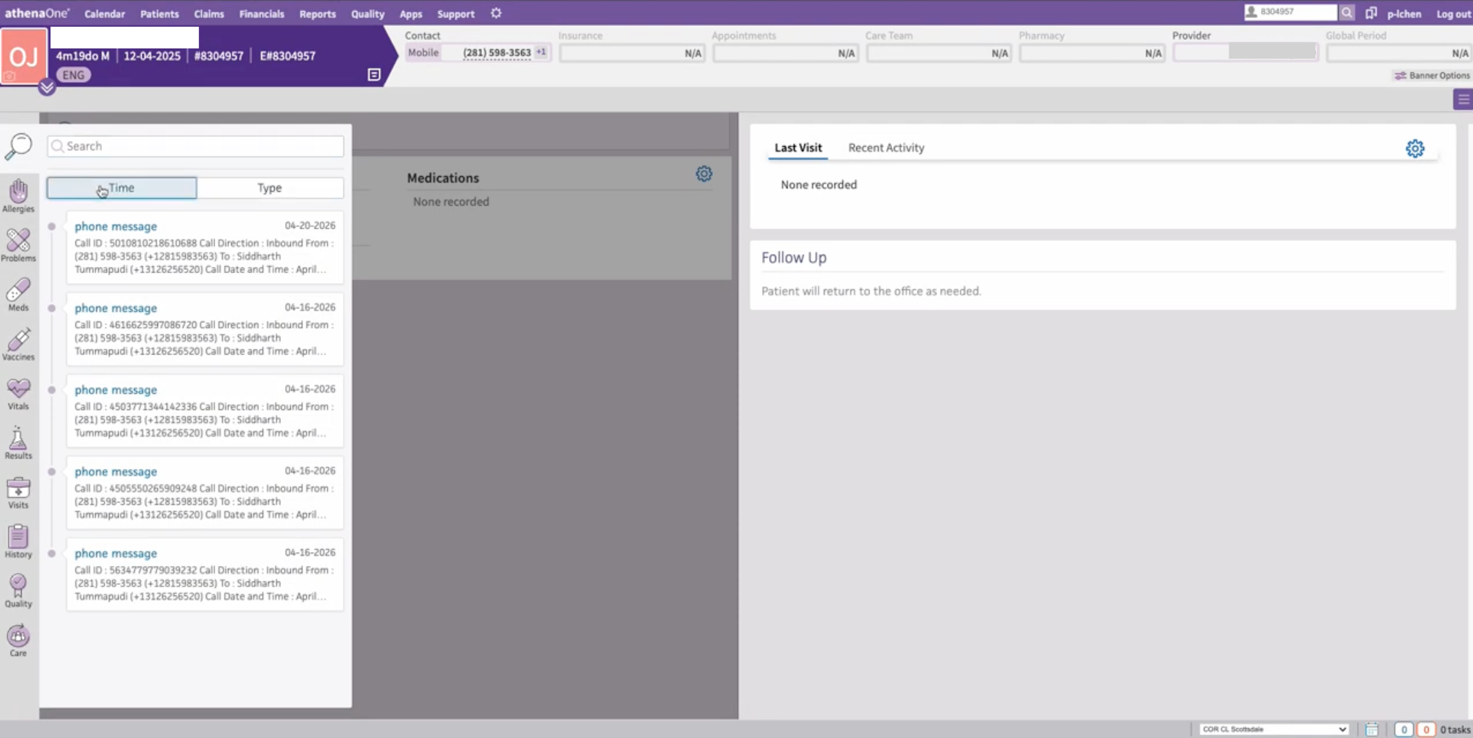The height and width of the screenshot is (738, 1473).
Task: Open the Financials menu
Action: 261,13
